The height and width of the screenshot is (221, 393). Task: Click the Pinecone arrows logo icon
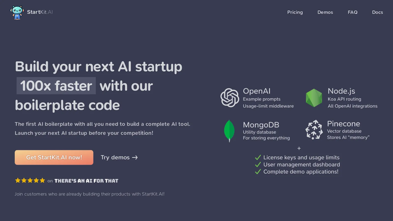[x=314, y=130]
